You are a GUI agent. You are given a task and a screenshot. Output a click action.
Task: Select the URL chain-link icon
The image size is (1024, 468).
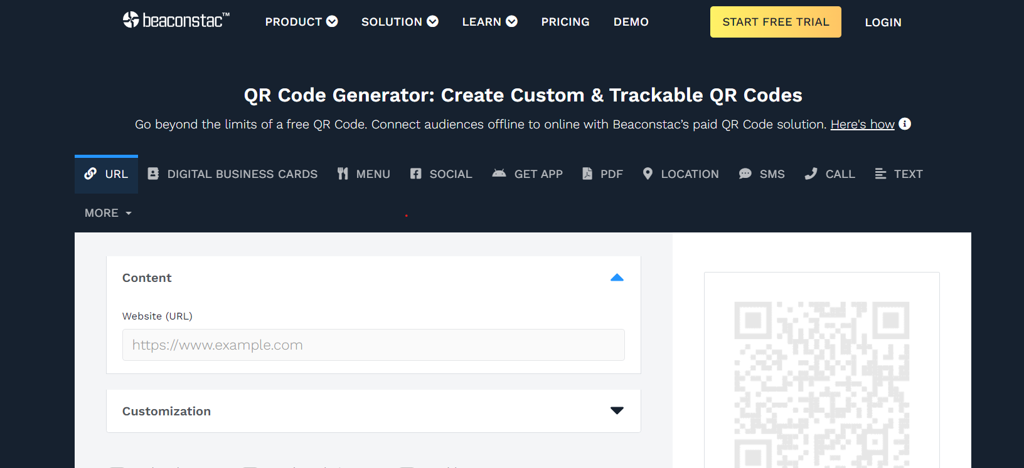pos(90,174)
